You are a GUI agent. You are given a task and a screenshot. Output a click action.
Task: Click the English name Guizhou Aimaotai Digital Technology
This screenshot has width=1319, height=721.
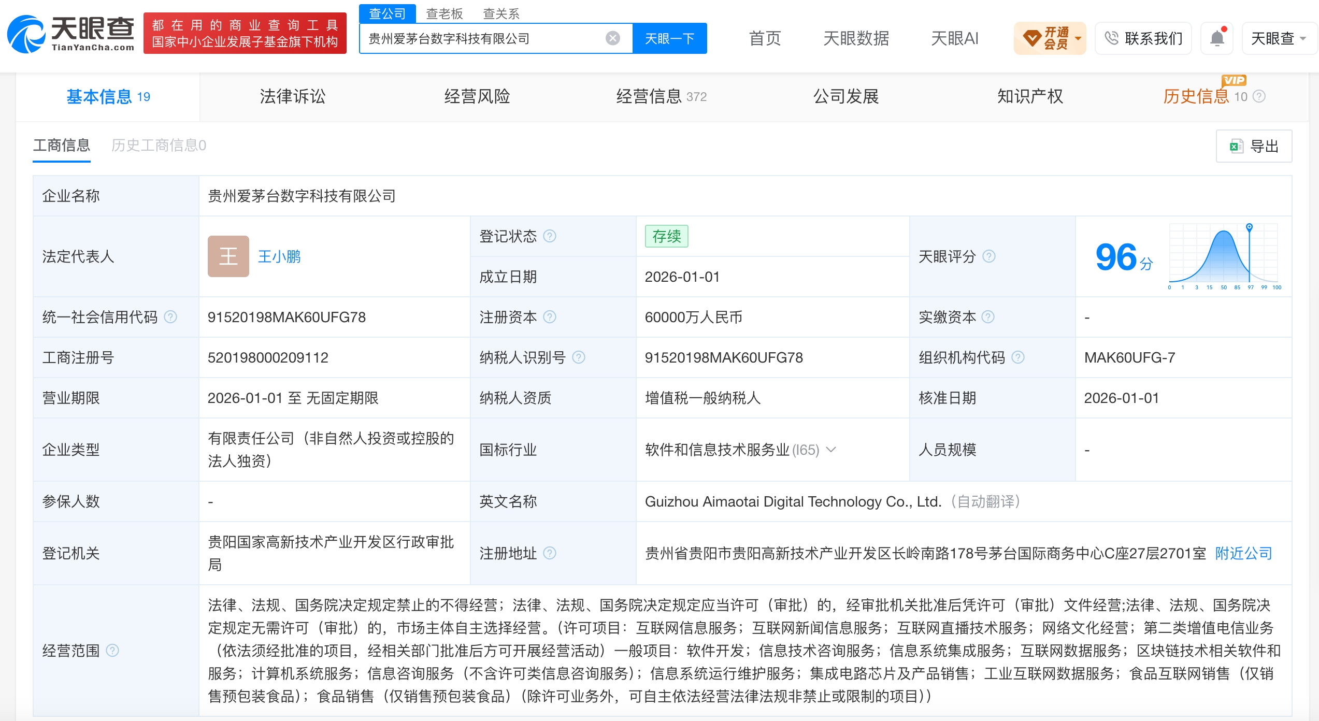pyautogui.click(x=793, y=501)
